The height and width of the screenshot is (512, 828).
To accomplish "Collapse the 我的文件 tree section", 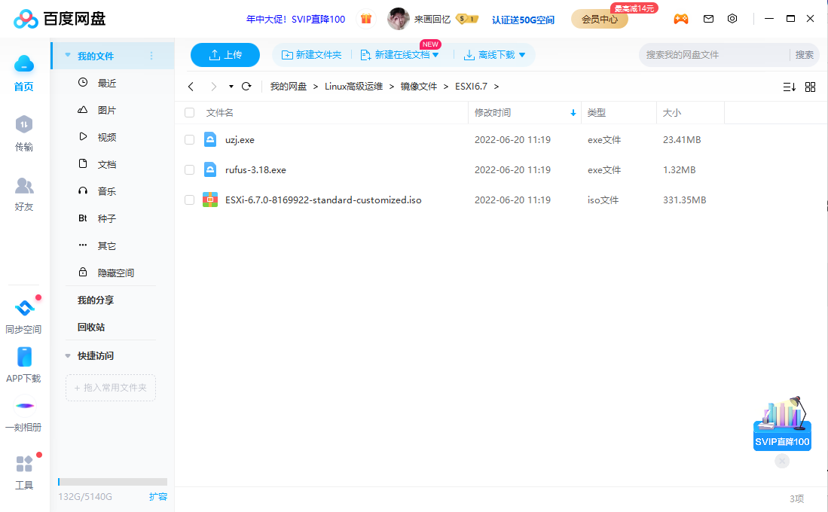I will (x=68, y=55).
